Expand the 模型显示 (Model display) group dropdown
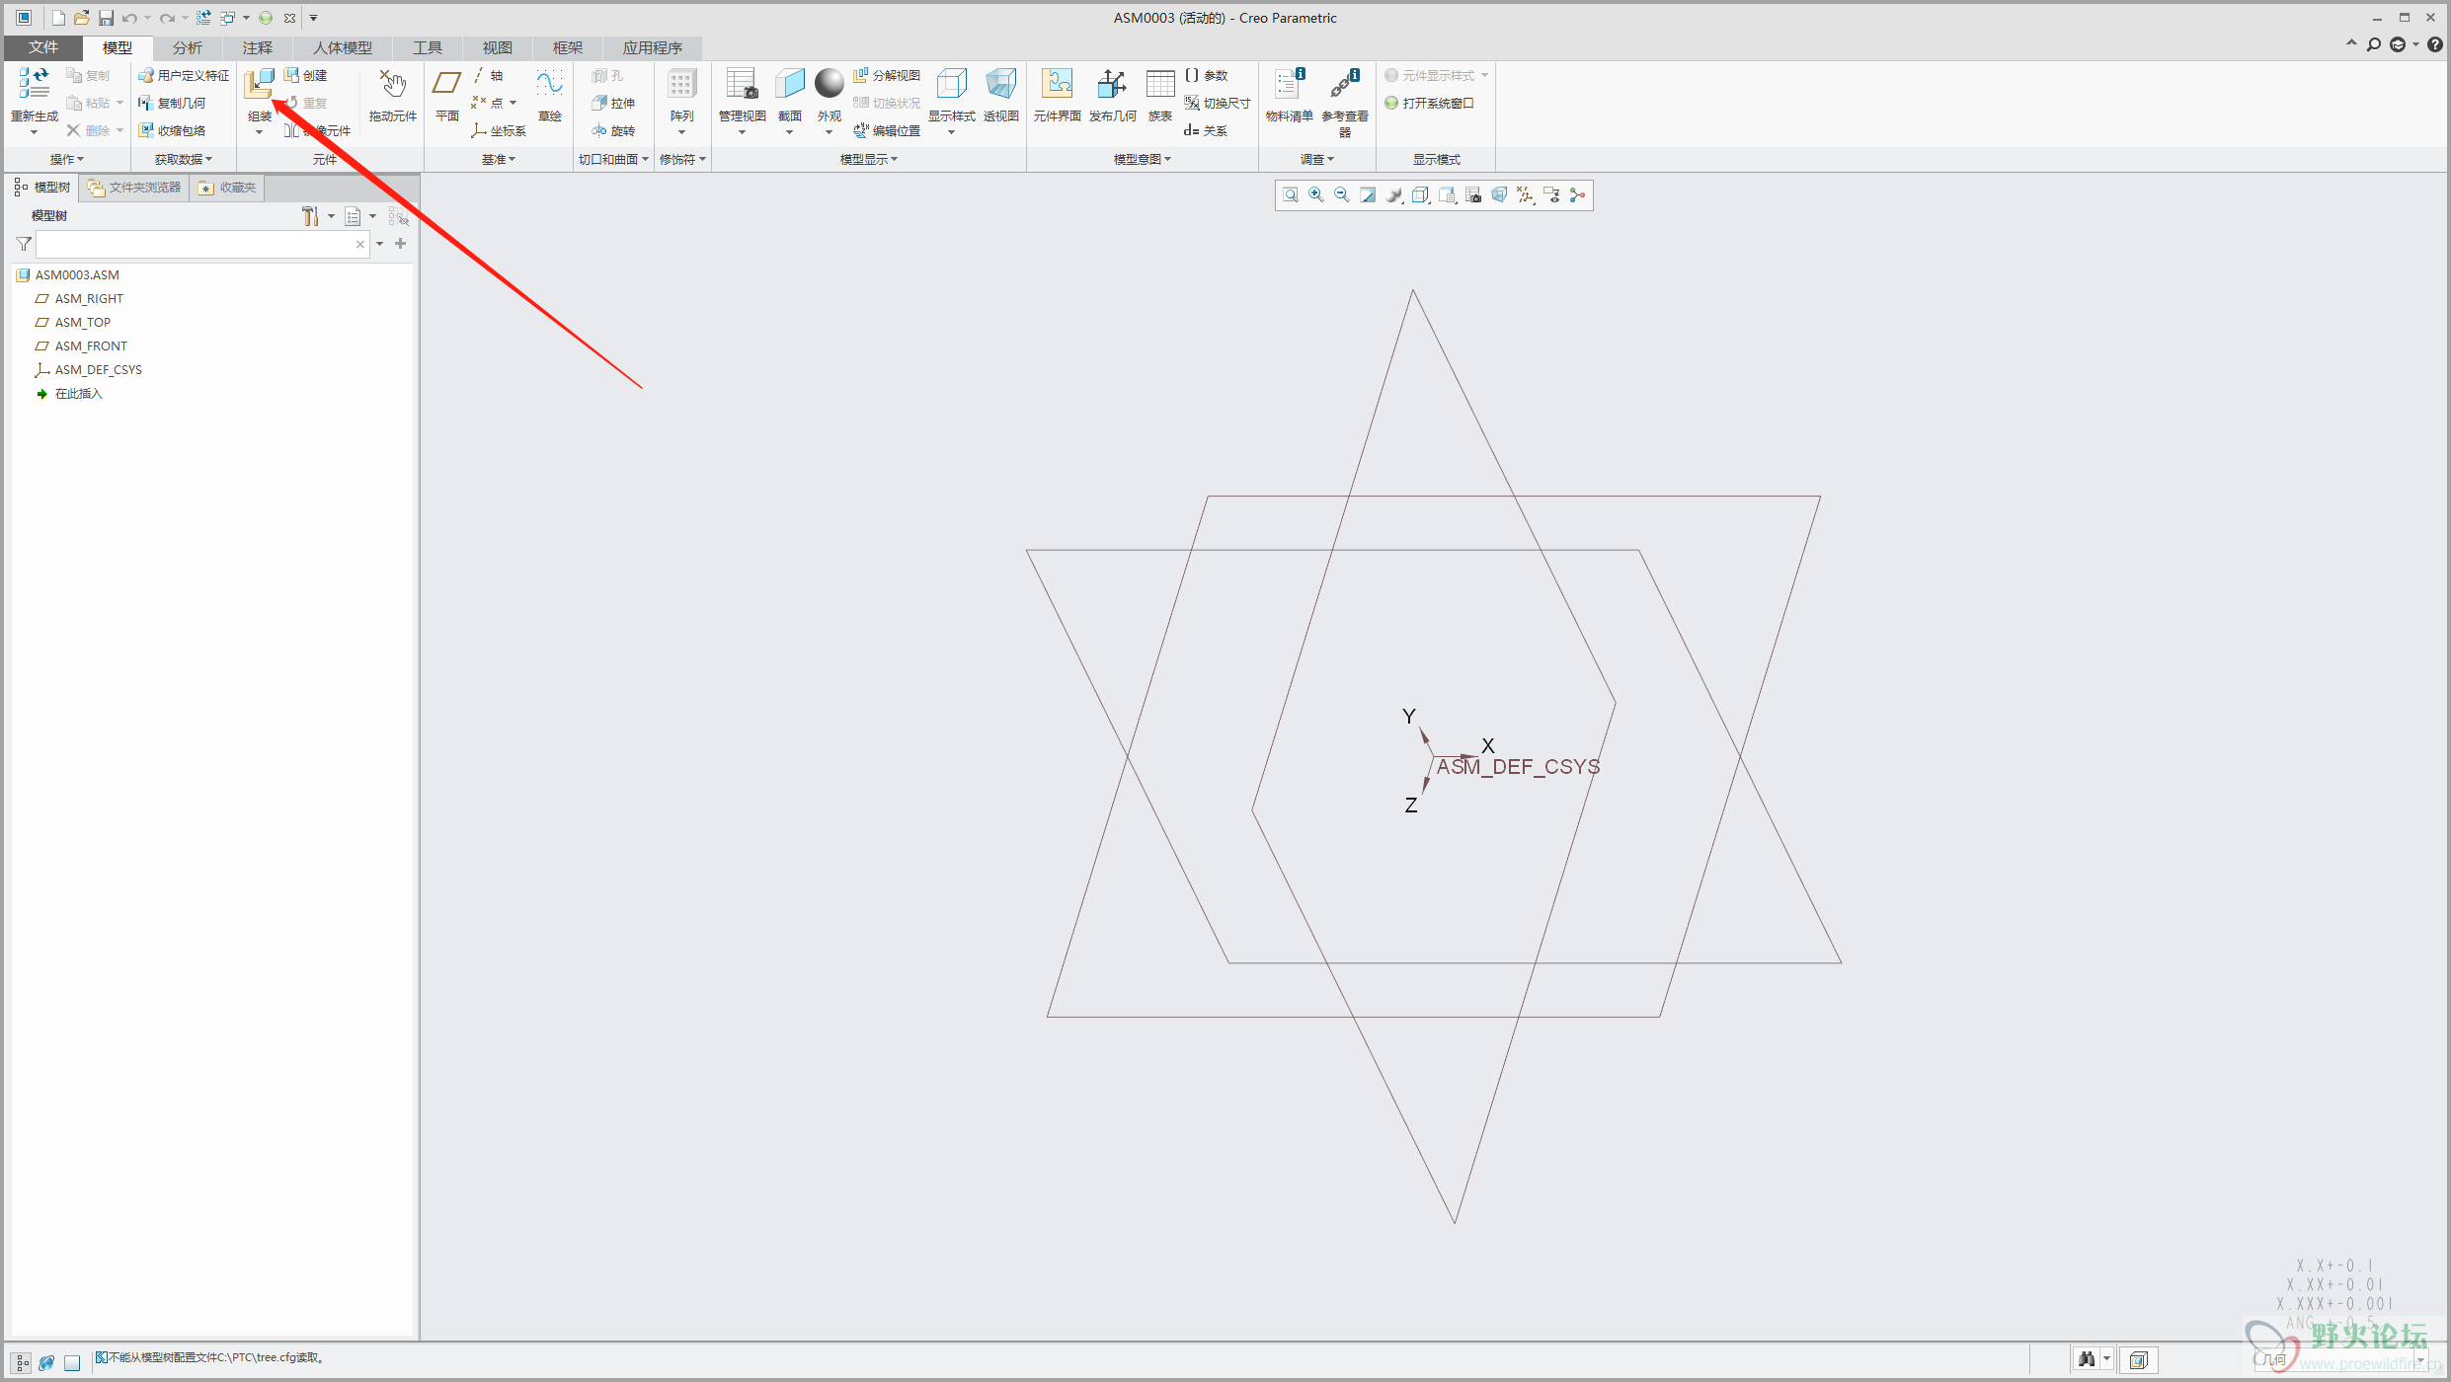 [869, 159]
